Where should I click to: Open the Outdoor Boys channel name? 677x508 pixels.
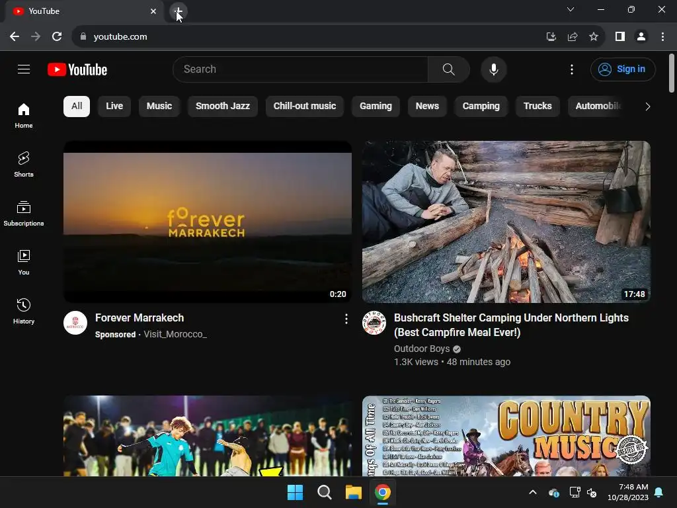coord(422,349)
